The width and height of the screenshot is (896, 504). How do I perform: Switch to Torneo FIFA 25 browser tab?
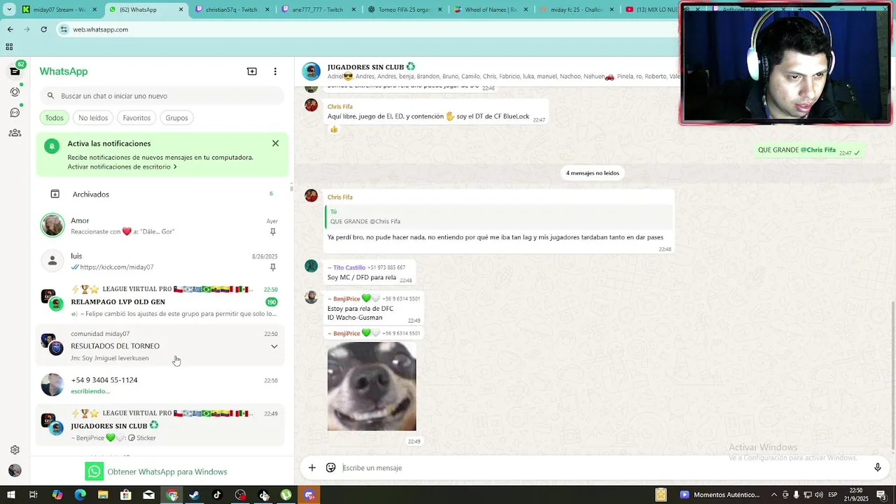[x=406, y=10]
